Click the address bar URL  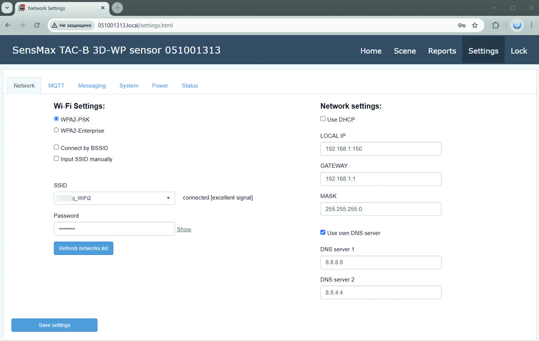point(135,25)
